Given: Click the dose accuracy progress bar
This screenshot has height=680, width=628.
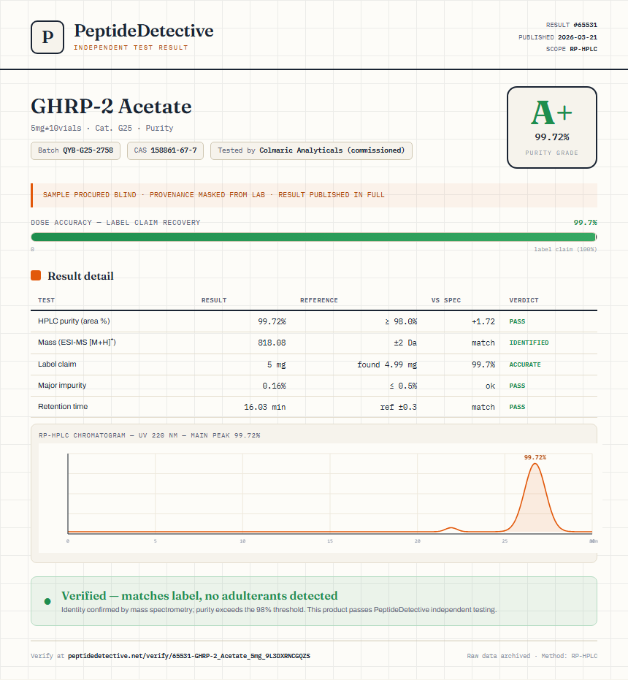Looking at the screenshot, I should pos(313,237).
